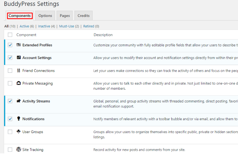This screenshot has width=238, height=154.
Task: Filter by Retired components
Action: coord(89,26)
